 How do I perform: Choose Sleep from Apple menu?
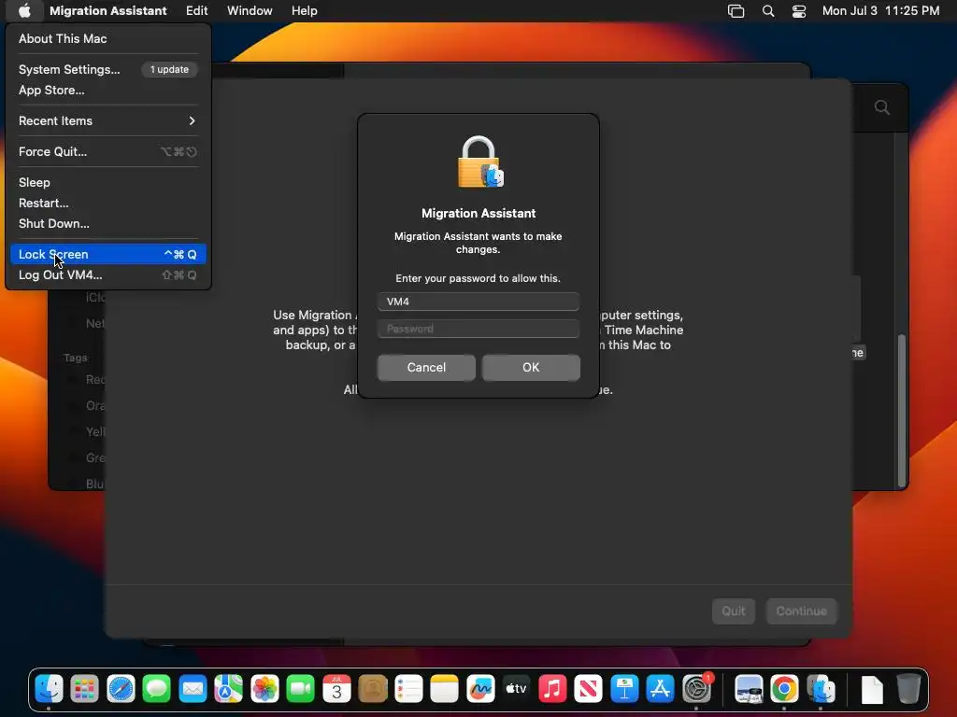(x=108, y=182)
